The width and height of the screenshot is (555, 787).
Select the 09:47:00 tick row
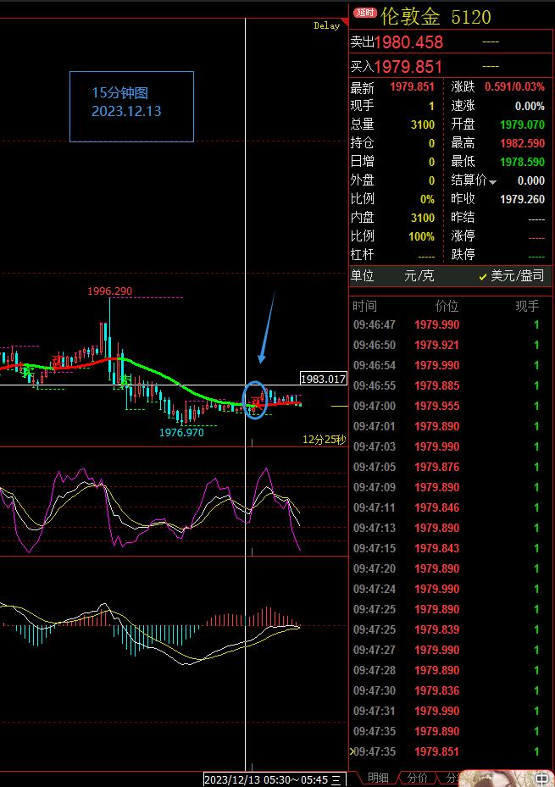pos(450,406)
